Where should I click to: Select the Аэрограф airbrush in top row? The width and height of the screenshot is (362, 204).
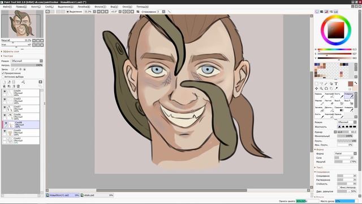click(329, 95)
